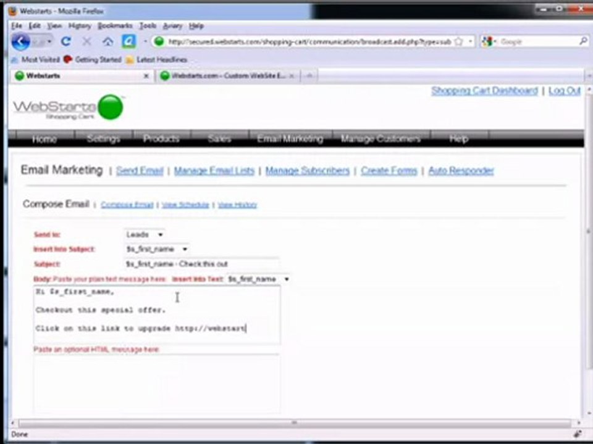
Task: Switch to Webstarts.com Custom WebSite tab
Action: click(x=228, y=76)
